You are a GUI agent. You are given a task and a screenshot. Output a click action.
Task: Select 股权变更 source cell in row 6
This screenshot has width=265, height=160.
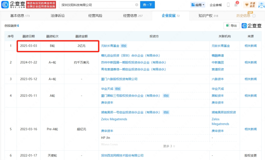pyautogui.click(x=251, y=155)
